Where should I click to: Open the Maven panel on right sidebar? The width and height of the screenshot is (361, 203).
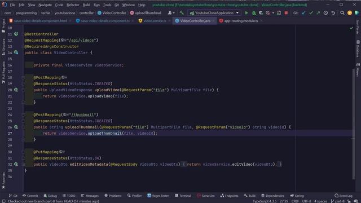click(358, 70)
